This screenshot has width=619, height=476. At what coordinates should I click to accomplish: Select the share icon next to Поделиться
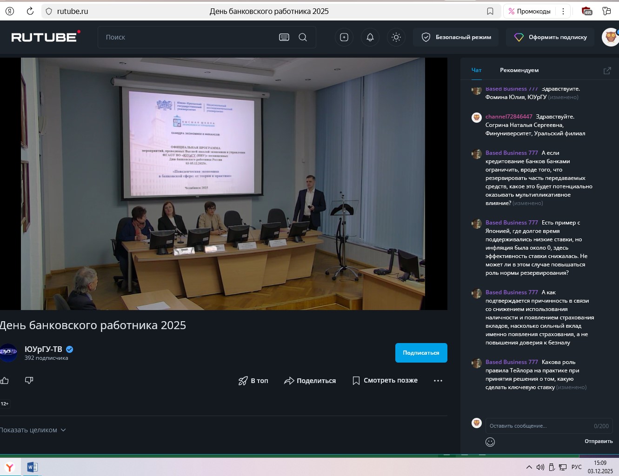(x=290, y=380)
